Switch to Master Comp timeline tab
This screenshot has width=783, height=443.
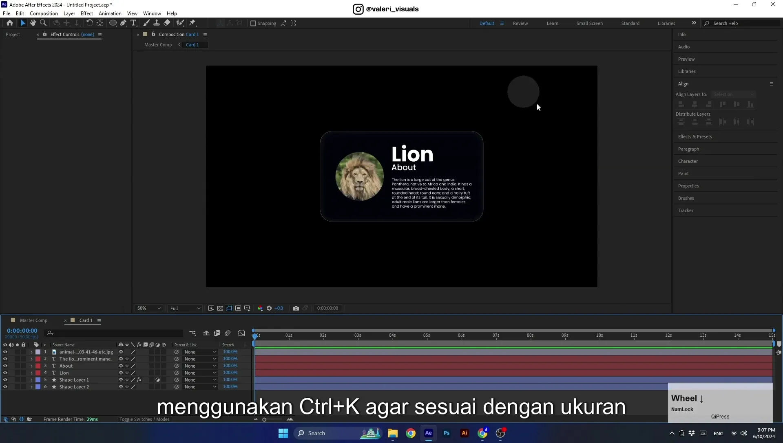33,320
